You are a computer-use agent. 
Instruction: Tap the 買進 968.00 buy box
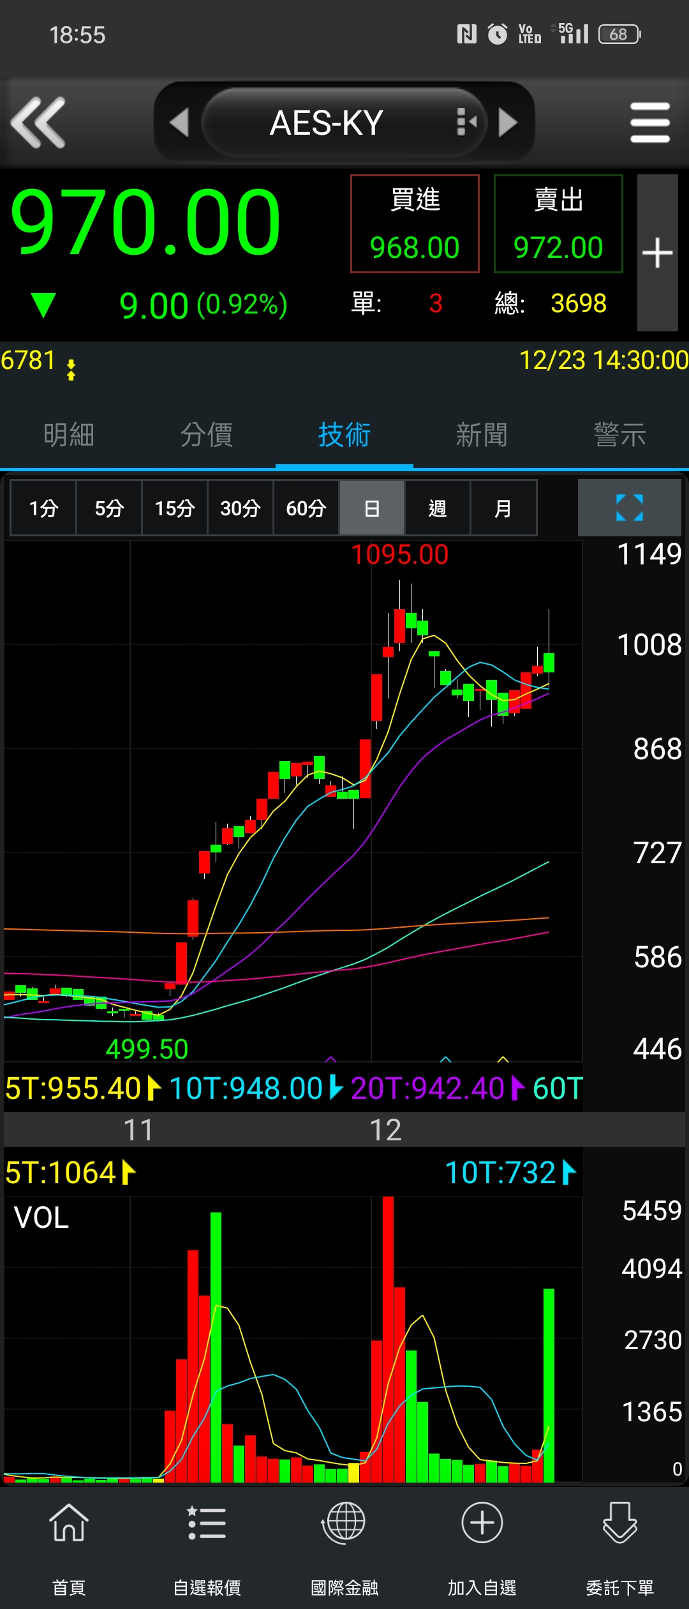tap(415, 224)
